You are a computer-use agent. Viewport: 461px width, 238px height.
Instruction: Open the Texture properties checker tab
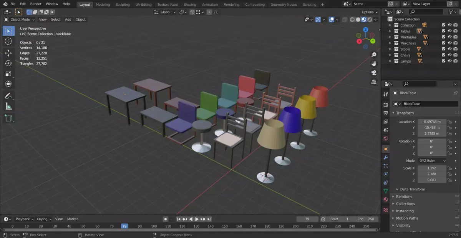386,210
